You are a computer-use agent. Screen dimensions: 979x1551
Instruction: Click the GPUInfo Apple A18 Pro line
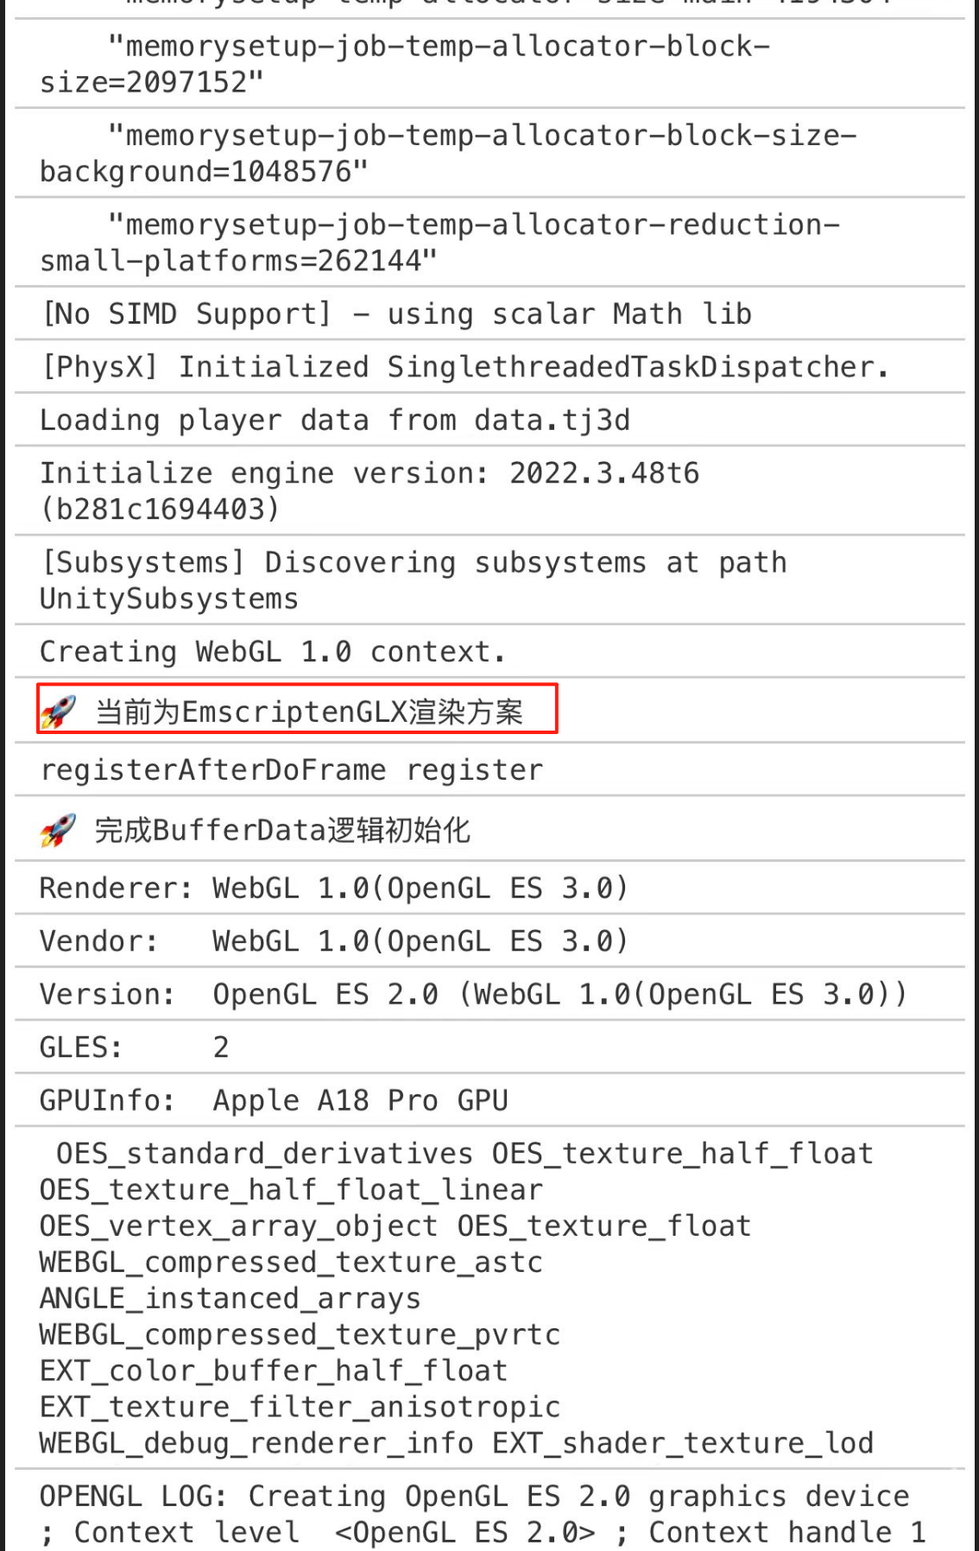489,1100
